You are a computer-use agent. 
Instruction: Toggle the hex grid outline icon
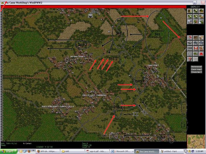coord(190,54)
